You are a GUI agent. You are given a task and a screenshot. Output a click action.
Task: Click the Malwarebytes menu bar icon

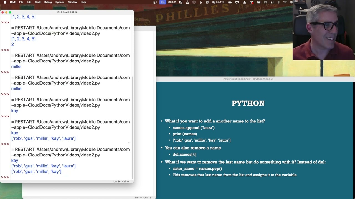tap(237, 2)
